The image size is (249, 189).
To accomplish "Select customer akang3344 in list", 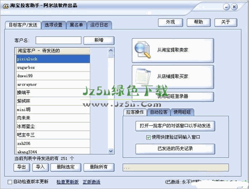I will (x=53, y=151).
